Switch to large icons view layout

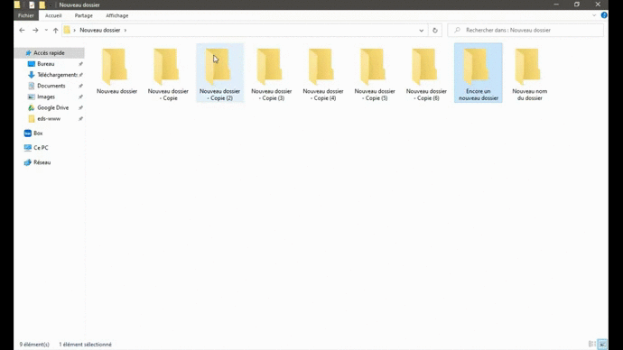pos(602,344)
